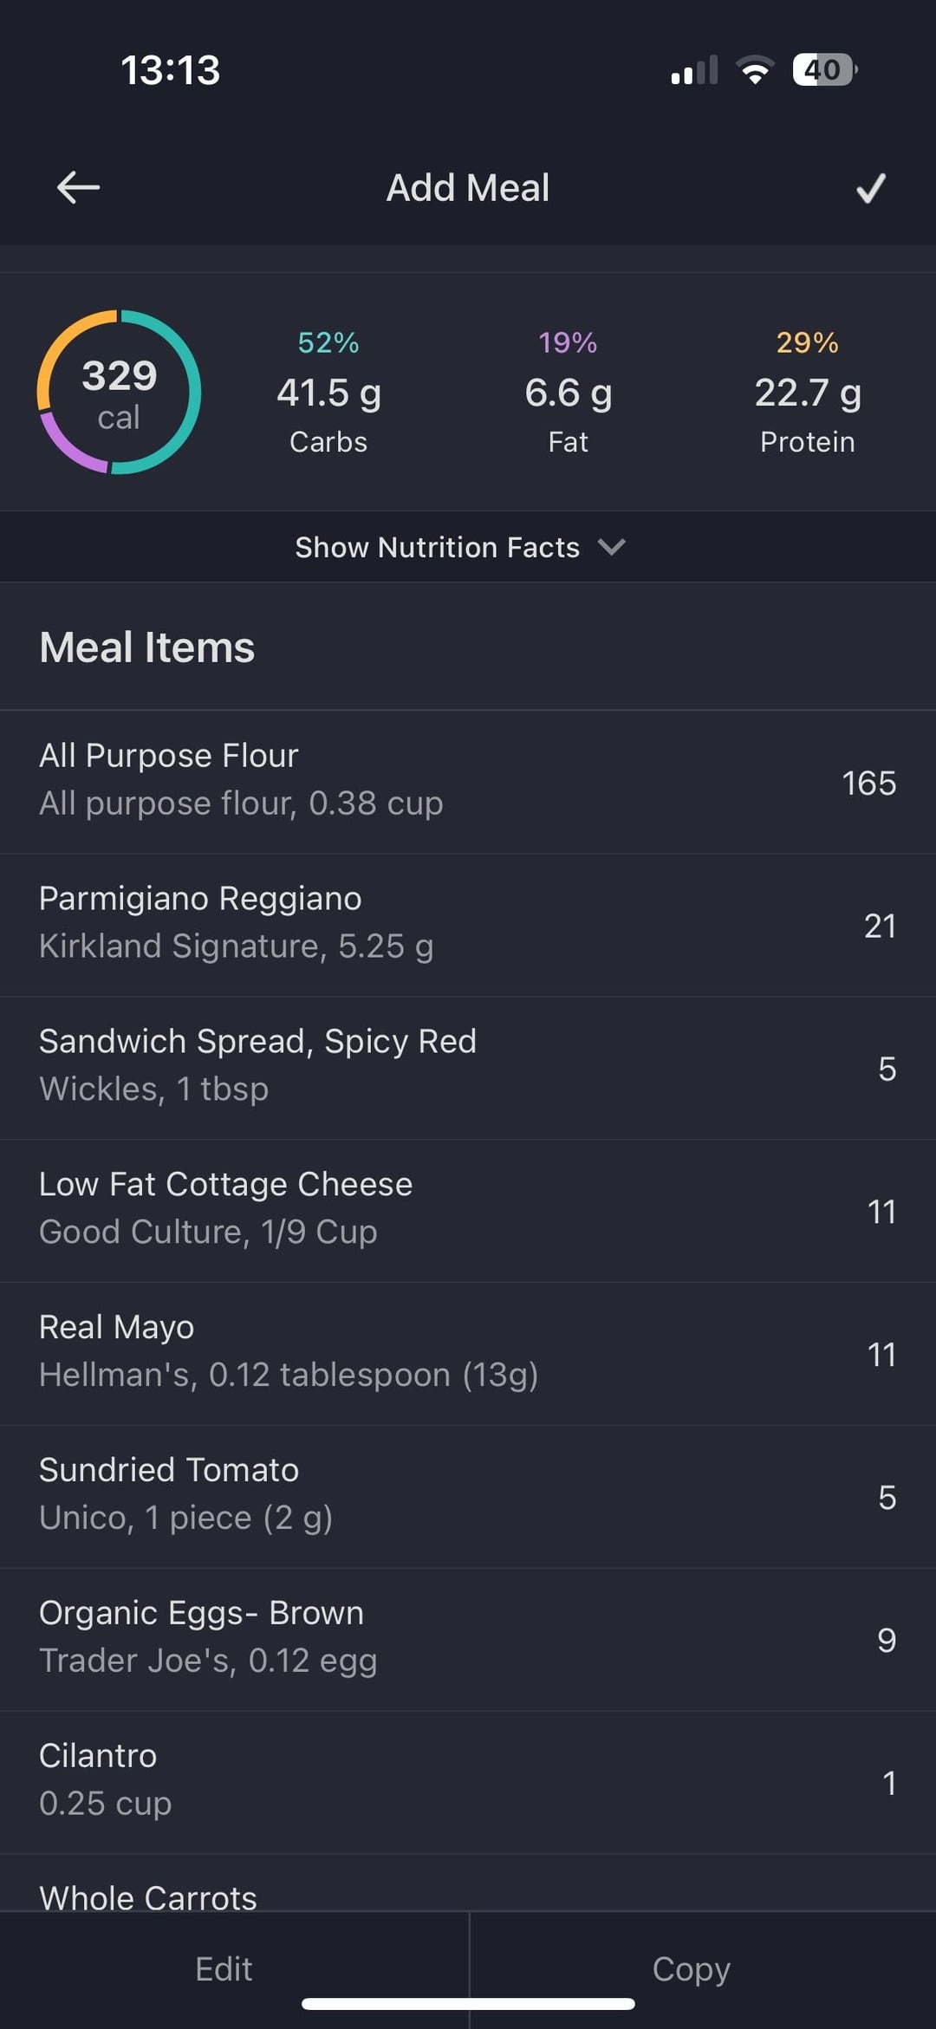Select the Parmigiano Reggiano meal item

pyautogui.click(x=468, y=923)
